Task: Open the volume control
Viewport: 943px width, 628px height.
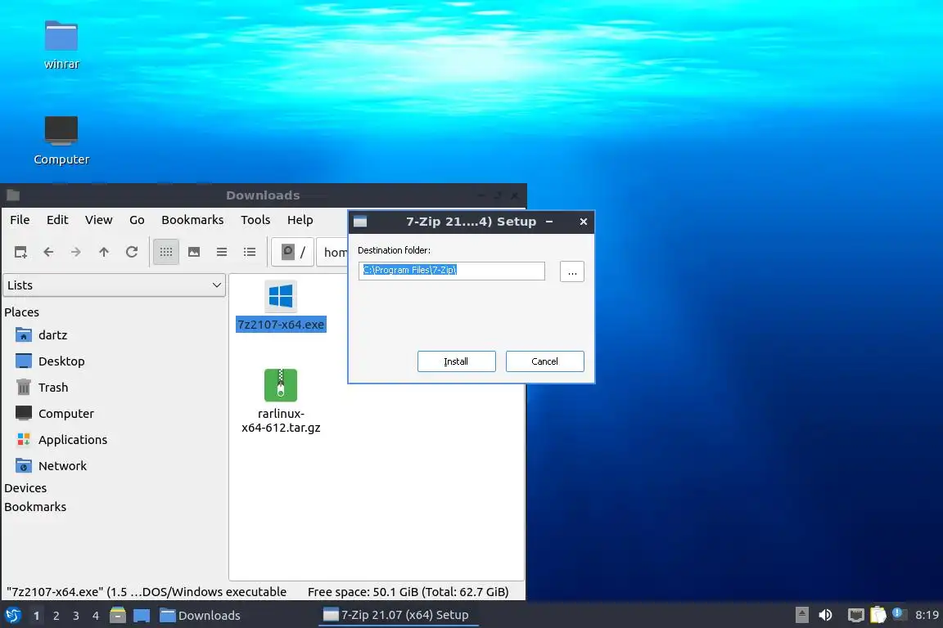Action: (x=826, y=615)
